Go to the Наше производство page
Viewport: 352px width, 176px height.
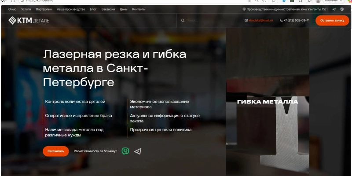(70, 9)
